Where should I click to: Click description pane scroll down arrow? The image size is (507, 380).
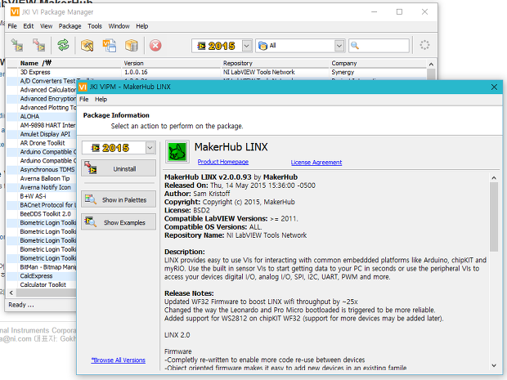[x=494, y=365]
